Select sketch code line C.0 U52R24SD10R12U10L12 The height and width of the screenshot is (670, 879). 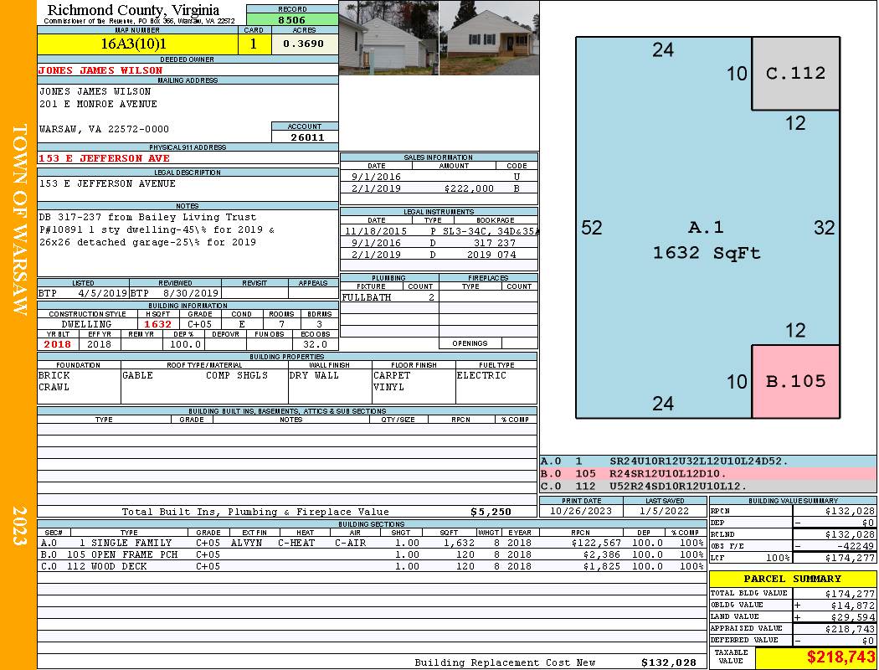coord(708,486)
